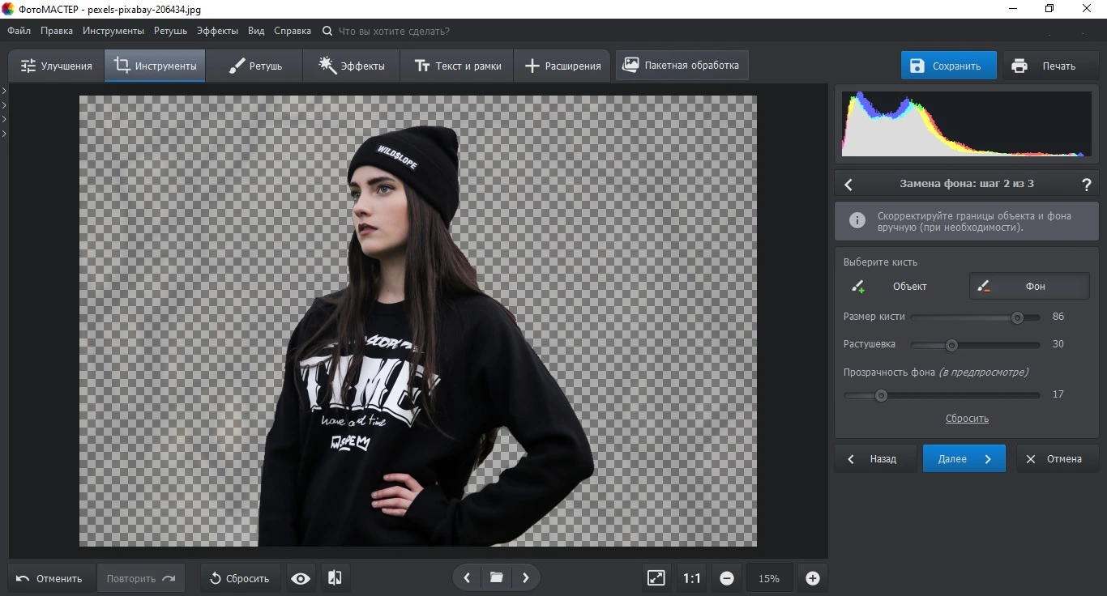The image size is (1107, 596).
Task: Select the Фон brush
Action: (x=1029, y=287)
